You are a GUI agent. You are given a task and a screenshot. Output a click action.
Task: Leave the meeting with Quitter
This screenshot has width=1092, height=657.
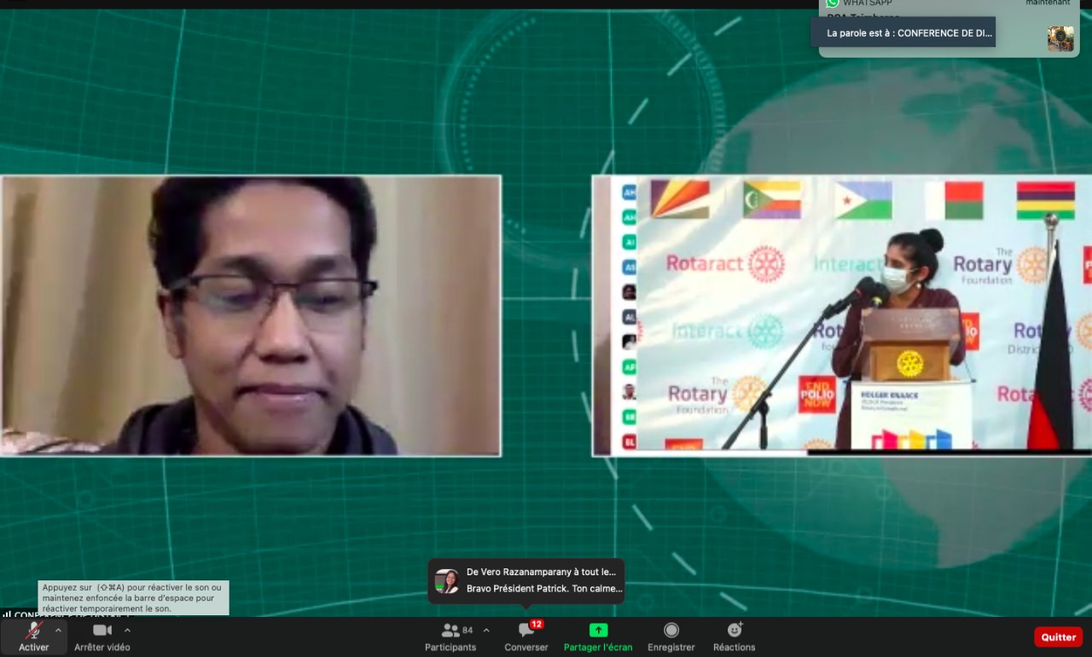pyautogui.click(x=1058, y=637)
